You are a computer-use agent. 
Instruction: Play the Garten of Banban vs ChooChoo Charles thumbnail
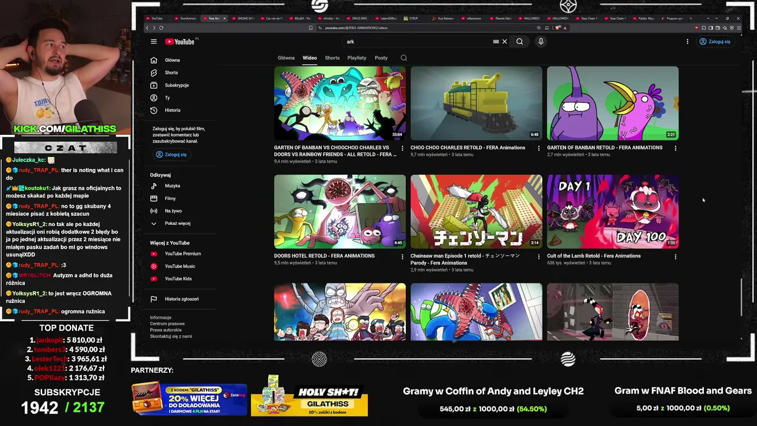tap(340, 103)
